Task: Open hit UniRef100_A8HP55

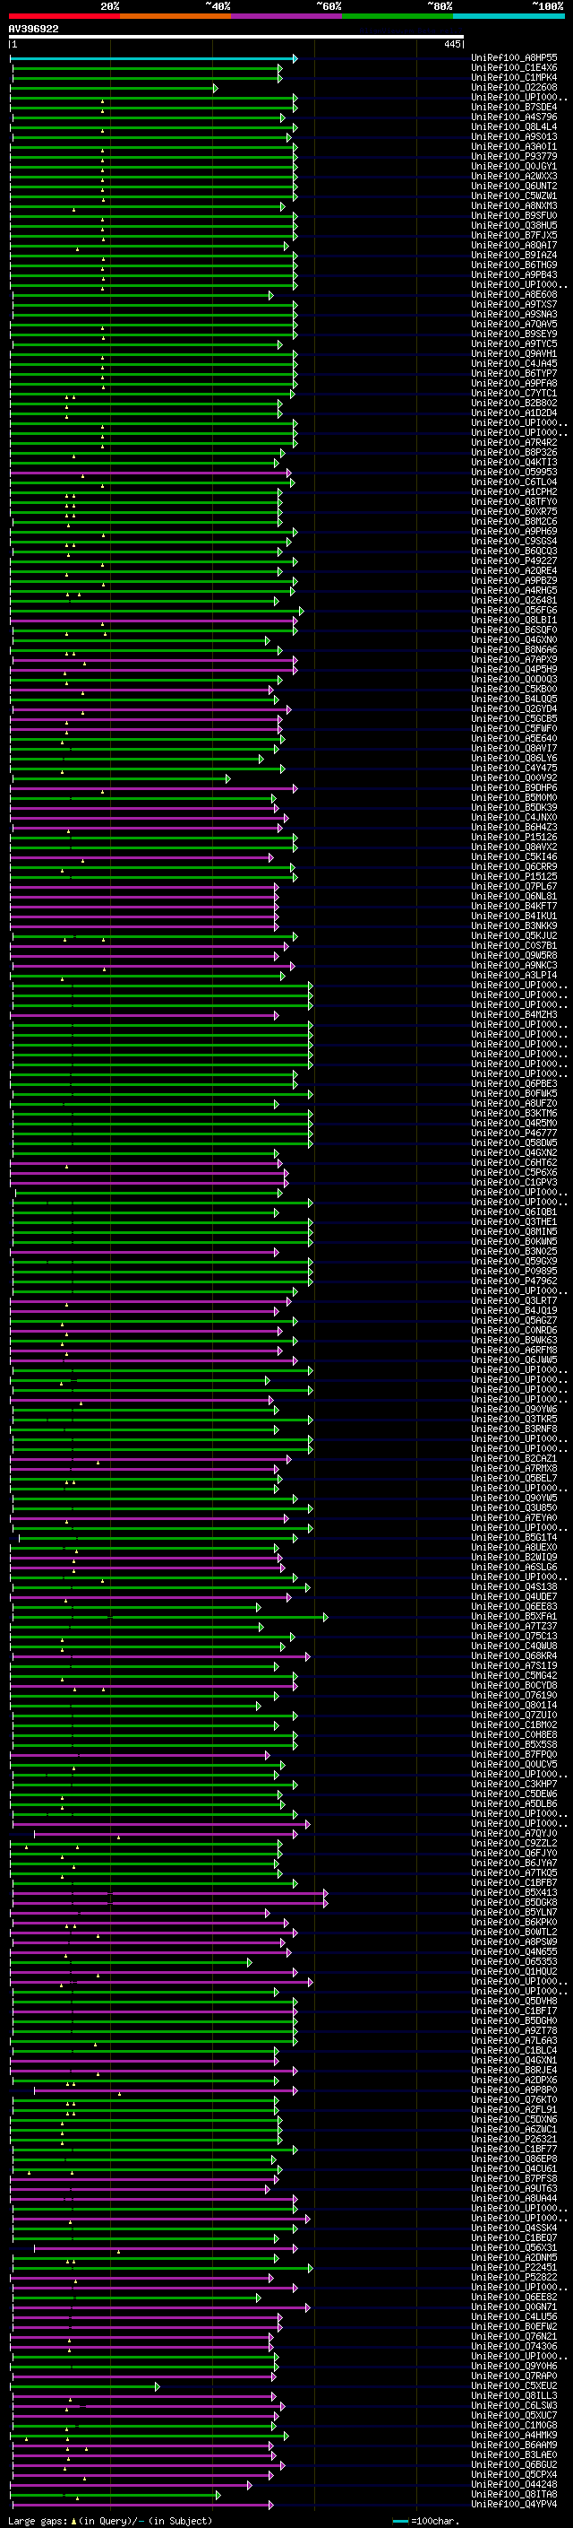Action: click(514, 58)
